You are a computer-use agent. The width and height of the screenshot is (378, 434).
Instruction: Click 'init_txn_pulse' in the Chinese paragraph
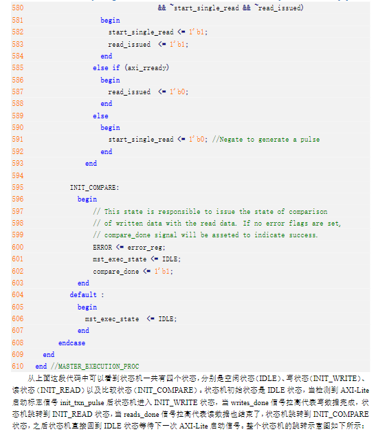[x=82, y=403]
